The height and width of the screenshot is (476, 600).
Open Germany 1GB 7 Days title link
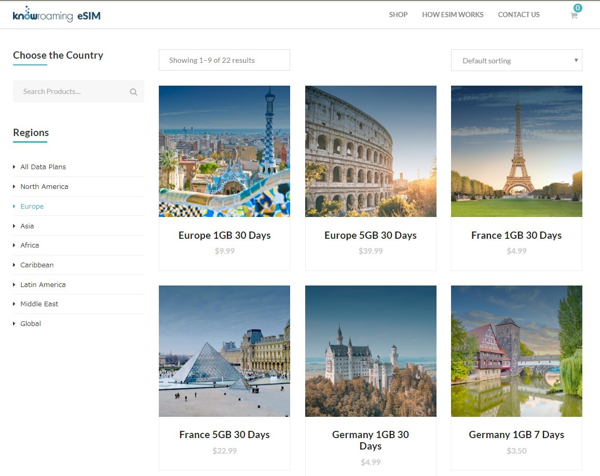point(516,434)
